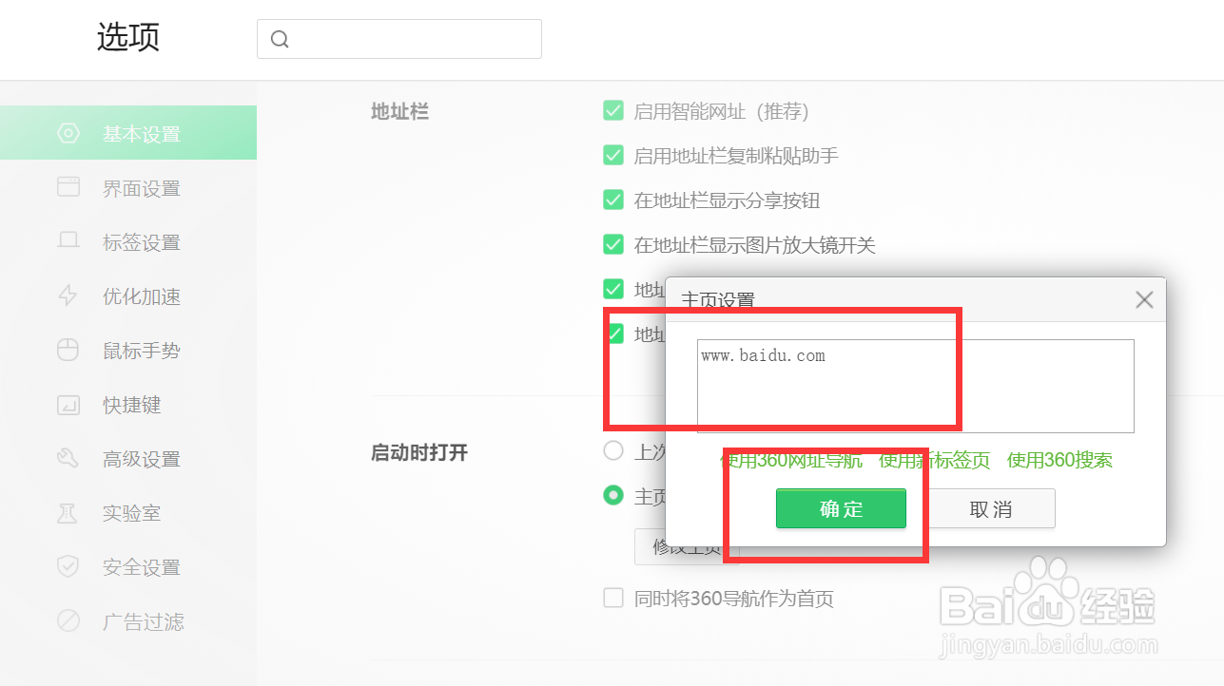Click the 快捷键 keyboard icon
Viewport: 1224px width, 686px height.
68,405
